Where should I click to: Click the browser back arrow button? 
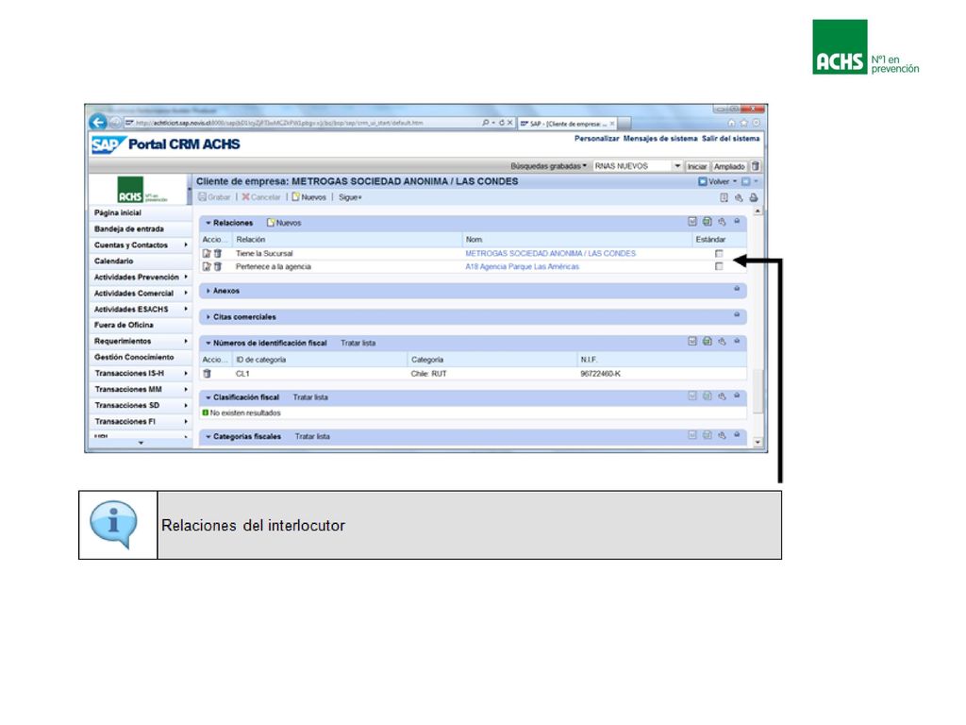[x=97, y=122]
